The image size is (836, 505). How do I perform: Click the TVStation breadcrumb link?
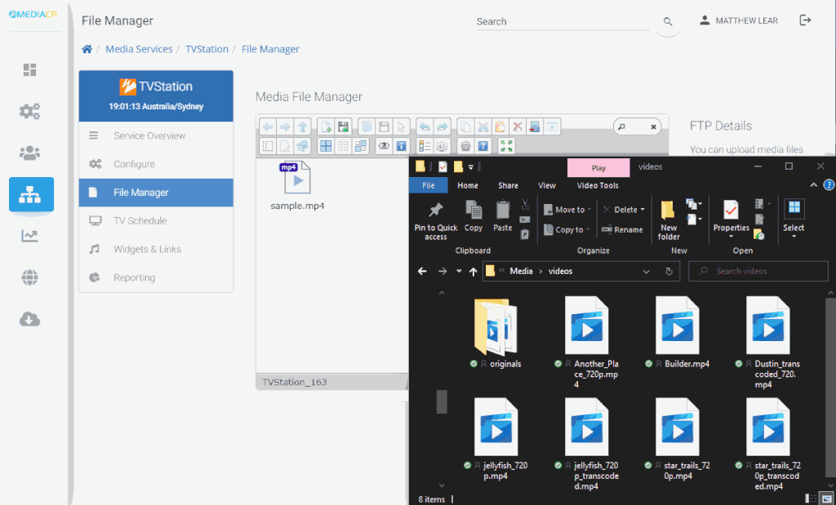point(207,49)
